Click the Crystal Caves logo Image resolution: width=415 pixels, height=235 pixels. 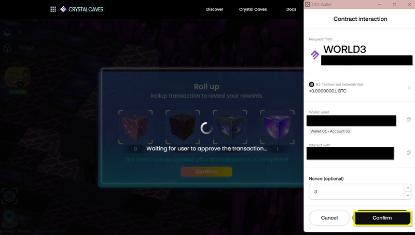(x=82, y=9)
